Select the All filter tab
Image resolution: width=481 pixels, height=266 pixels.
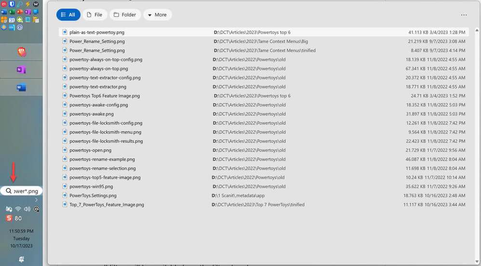tap(68, 15)
